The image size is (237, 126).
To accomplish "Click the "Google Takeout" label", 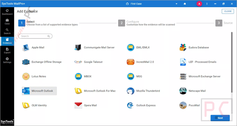I will point(93,62).
